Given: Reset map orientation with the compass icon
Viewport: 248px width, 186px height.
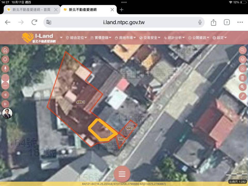Looking at the screenshot, I should click(x=5, y=68).
